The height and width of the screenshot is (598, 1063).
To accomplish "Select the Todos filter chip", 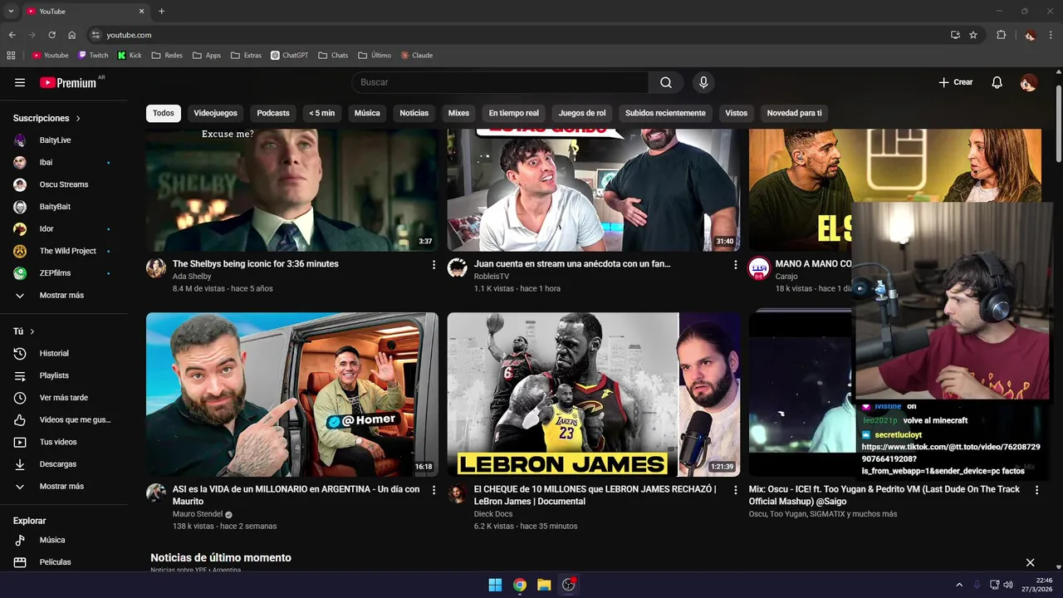I will click(x=164, y=113).
